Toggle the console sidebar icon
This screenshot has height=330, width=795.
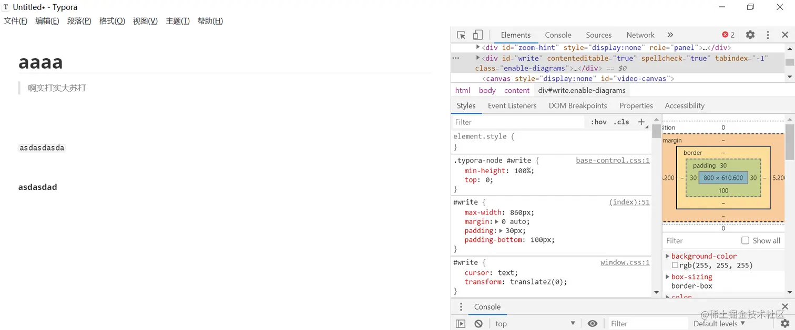coord(461,324)
